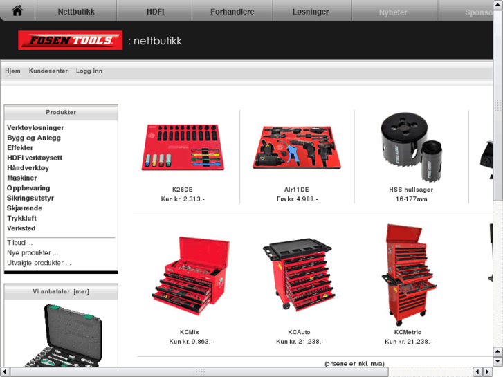The width and height of the screenshot is (503, 377).
Task: Click the vertical scrollbar thumb
Action: coord(498,105)
